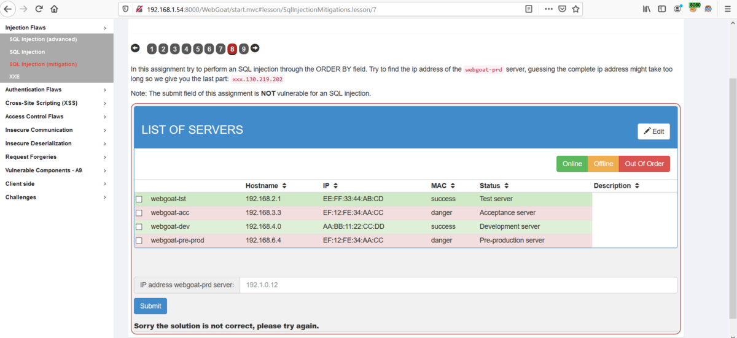The image size is (737, 338).
Task: Jump to lesson page 5
Action: [198, 49]
